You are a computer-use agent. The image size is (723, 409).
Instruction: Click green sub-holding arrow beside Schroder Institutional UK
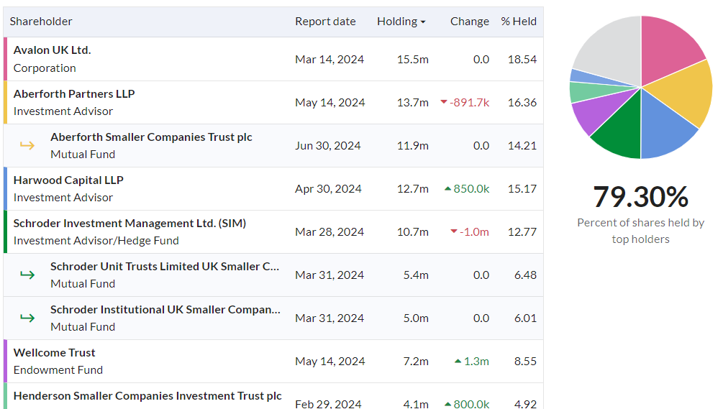(x=27, y=318)
